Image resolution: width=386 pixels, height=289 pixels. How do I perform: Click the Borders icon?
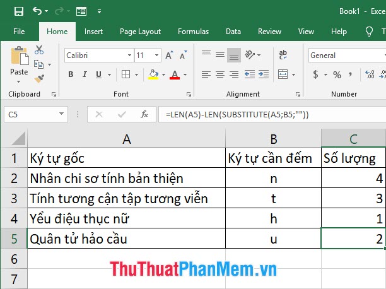pyautogui.click(x=126, y=74)
